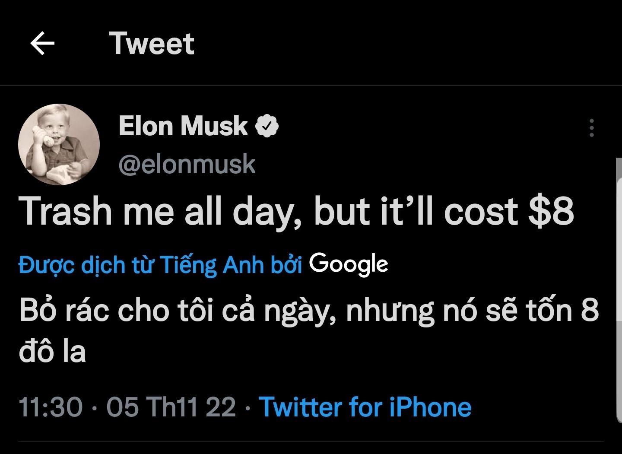Screen dimensions: 622x454
Task: Tap the Google logo in translation credit
Action: point(349,264)
